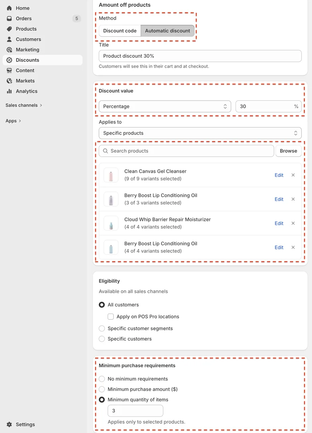Click the Orders count badge 5
The image size is (312, 433).
(76, 18)
